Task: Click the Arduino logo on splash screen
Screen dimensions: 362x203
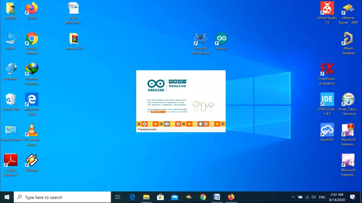Action: coord(156,86)
